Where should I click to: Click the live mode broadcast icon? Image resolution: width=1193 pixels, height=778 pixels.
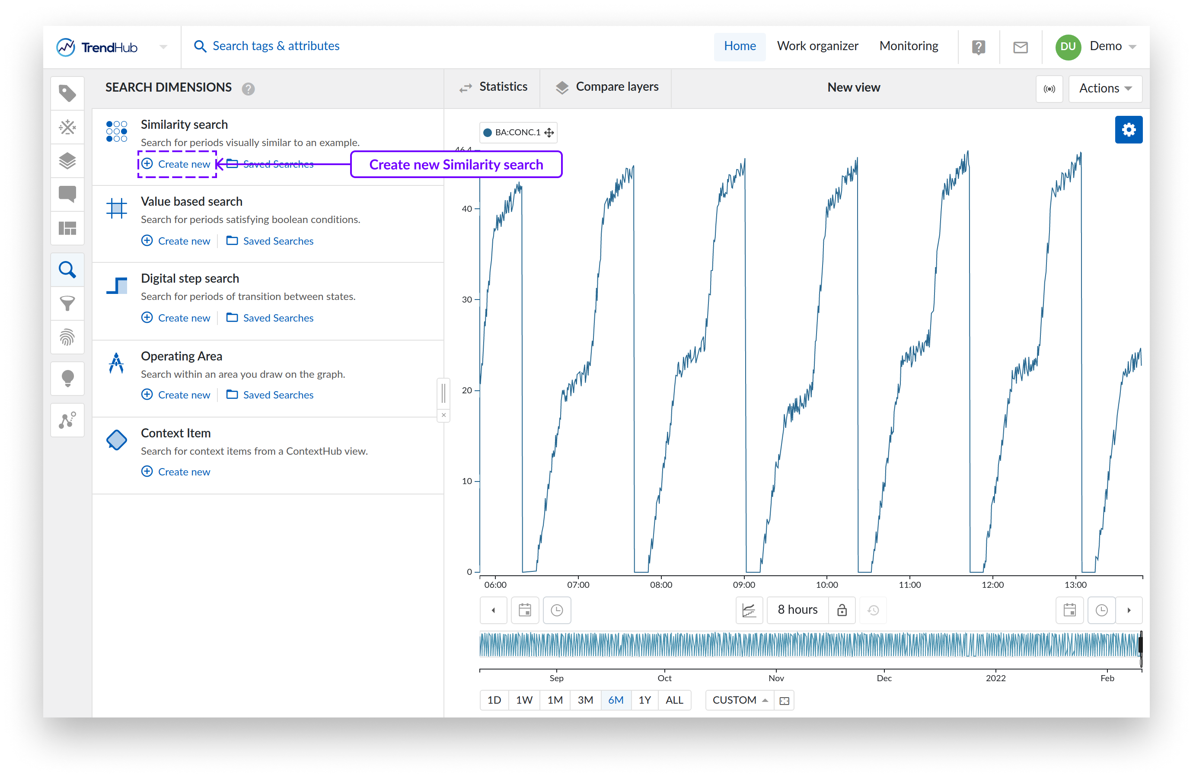(x=1049, y=89)
